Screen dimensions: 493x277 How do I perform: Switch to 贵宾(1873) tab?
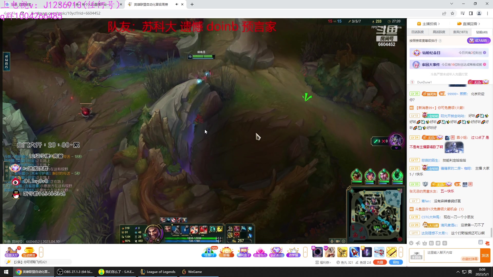460,32
